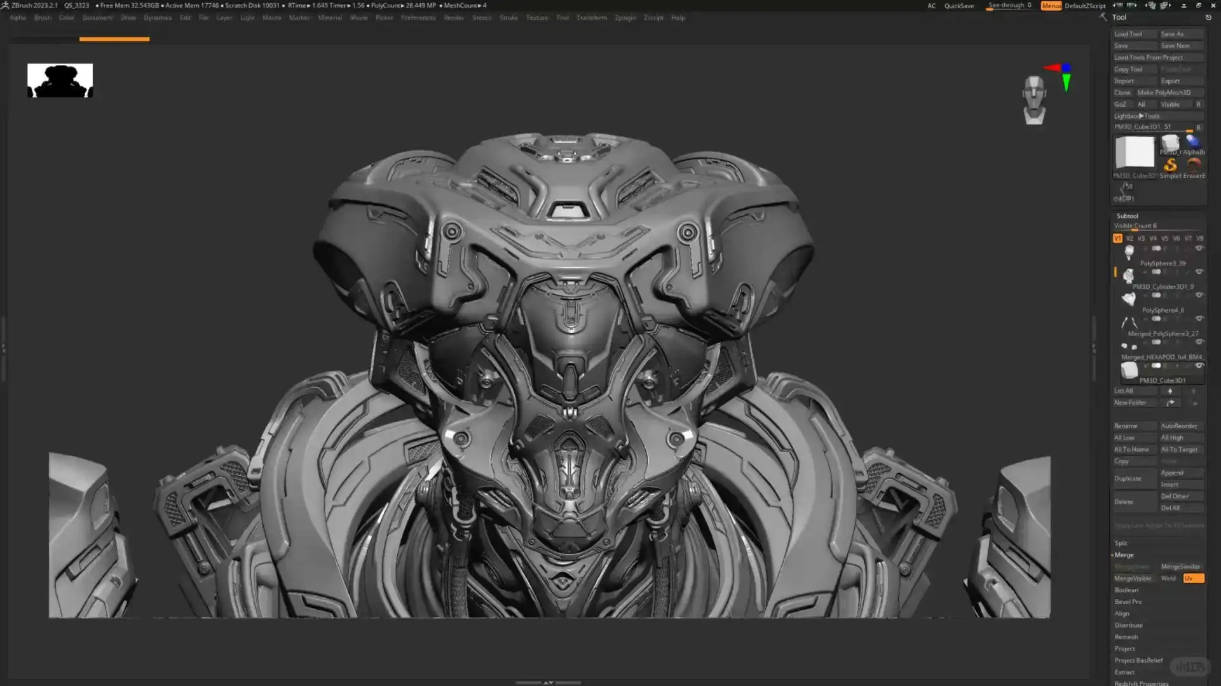
Task: Select the EraserBrush icon
Action: click(x=1194, y=165)
